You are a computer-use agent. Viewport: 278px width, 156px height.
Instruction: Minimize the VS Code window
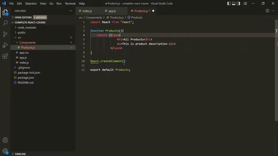coord(253,3)
